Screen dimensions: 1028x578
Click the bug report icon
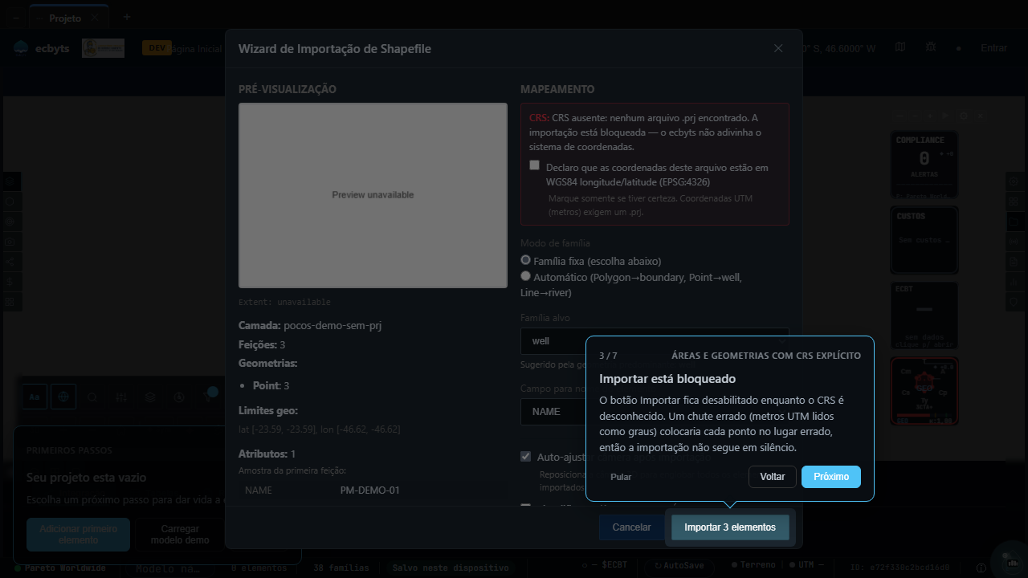[x=931, y=47]
